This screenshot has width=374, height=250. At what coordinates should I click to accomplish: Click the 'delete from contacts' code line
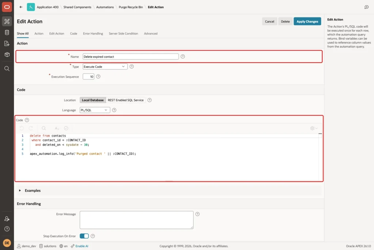tap(48, 135)
